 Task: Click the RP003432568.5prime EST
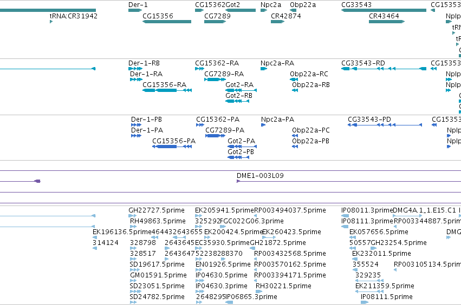click(255, 259)
